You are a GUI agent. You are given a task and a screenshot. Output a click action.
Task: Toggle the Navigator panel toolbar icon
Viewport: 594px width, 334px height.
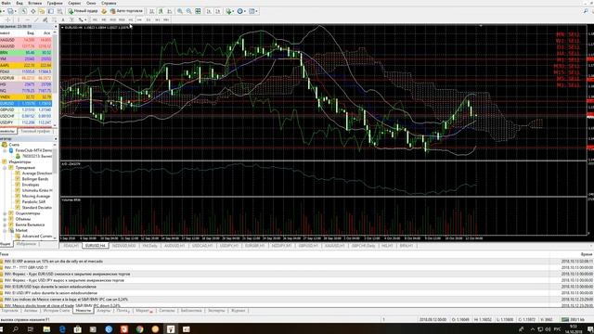pyautogui.click(x=42, y=11)
